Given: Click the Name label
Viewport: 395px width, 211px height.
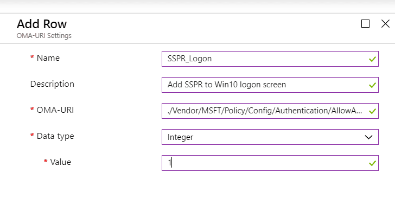Looking at the screenshot, I should click(x=48, y=58).
